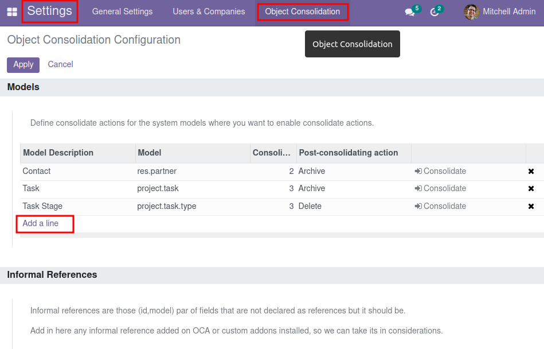This screenshot has width=544, height=349.
Task: Click Consolidate for project.task.type row
Action: 440,206
